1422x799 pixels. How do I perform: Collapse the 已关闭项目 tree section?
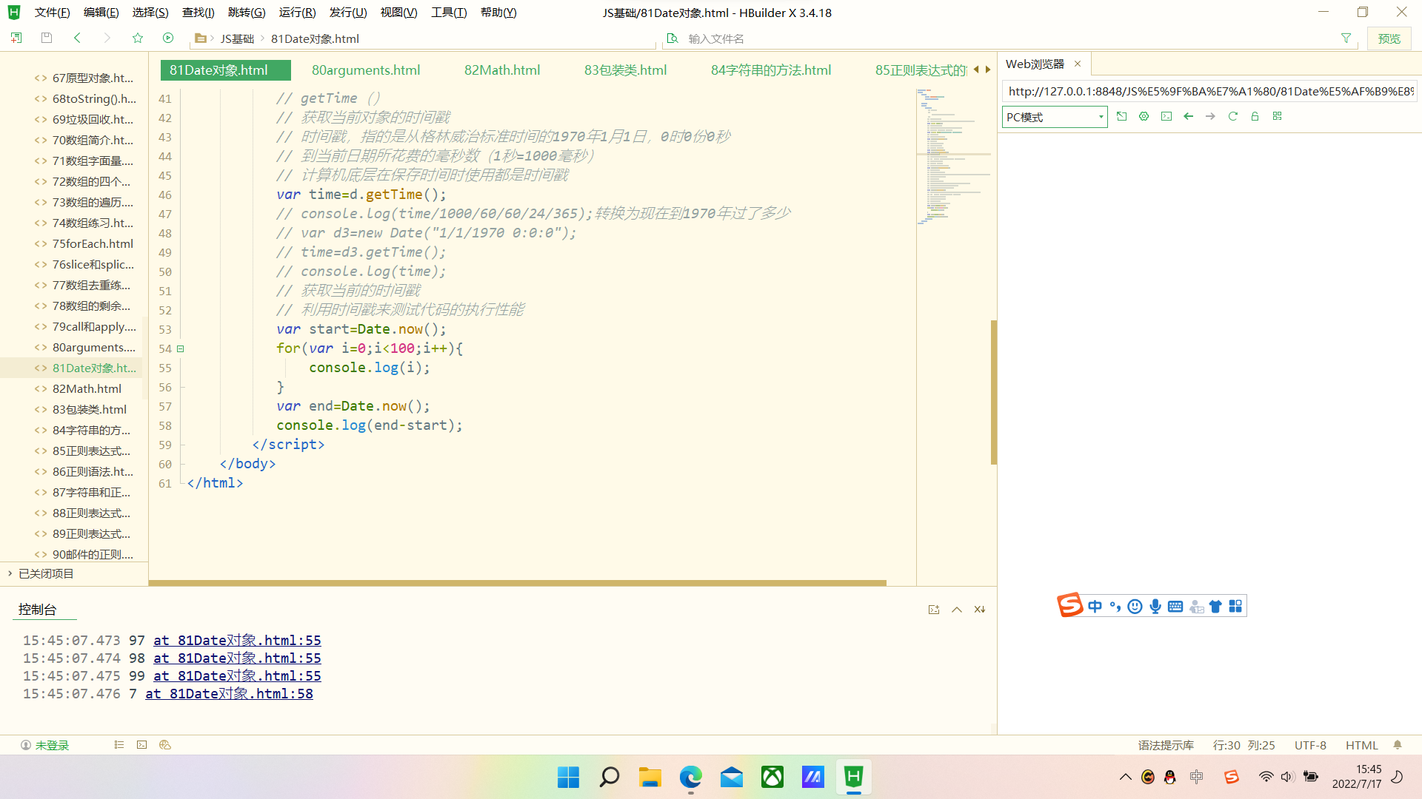coord(10,573)
